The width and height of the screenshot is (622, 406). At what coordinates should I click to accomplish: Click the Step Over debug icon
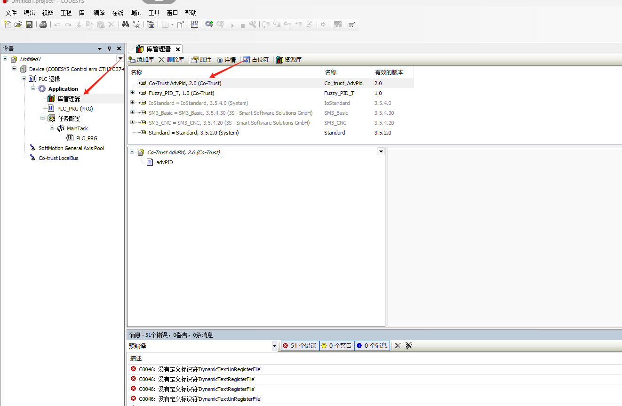[265, 24]
